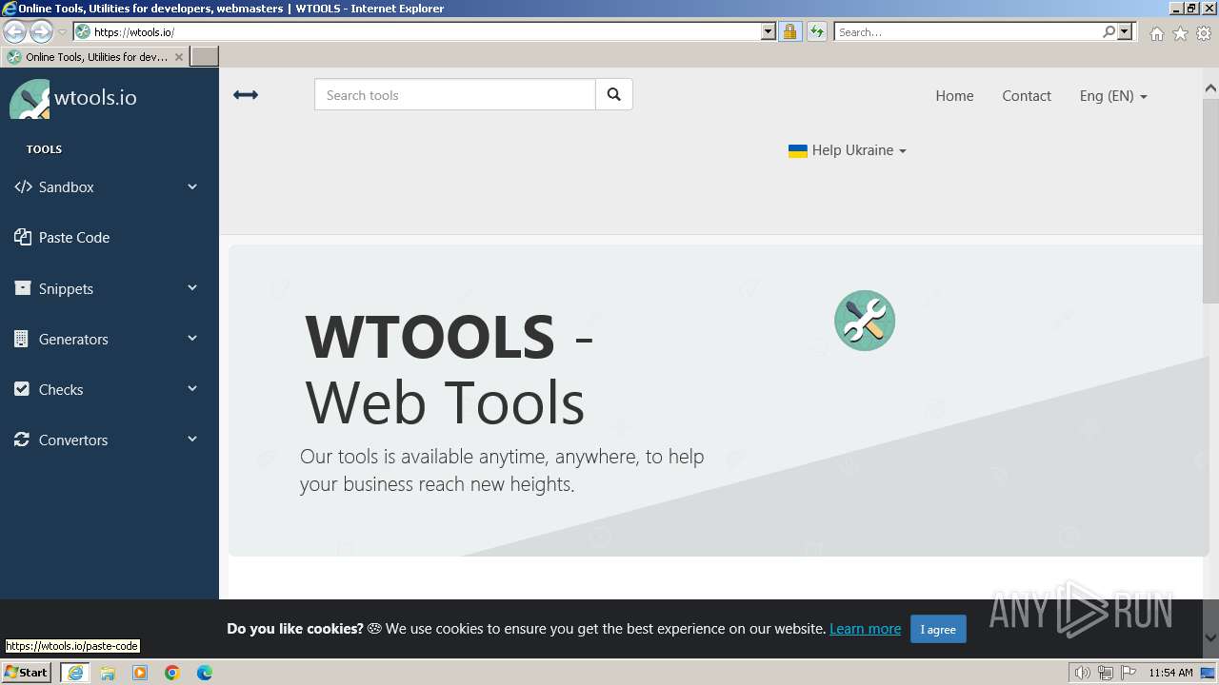Select the Online Tools browser tab
The image size is (1219, 685).
click(94, 57)
